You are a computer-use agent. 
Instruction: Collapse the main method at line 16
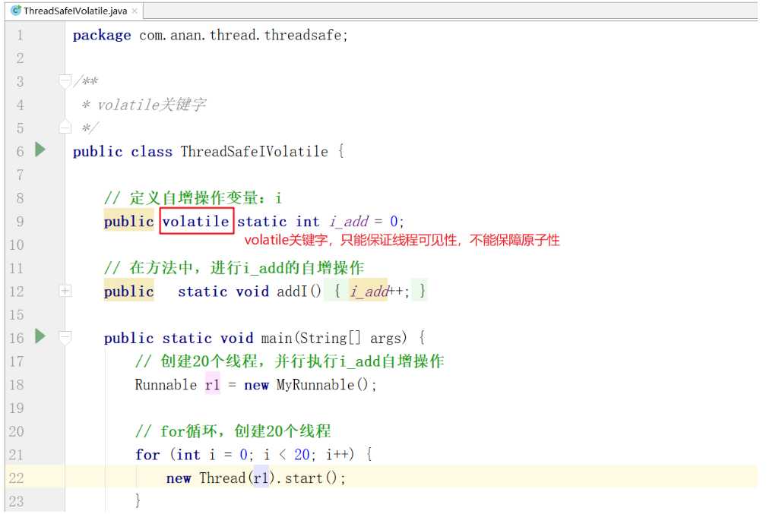(65, 337)
